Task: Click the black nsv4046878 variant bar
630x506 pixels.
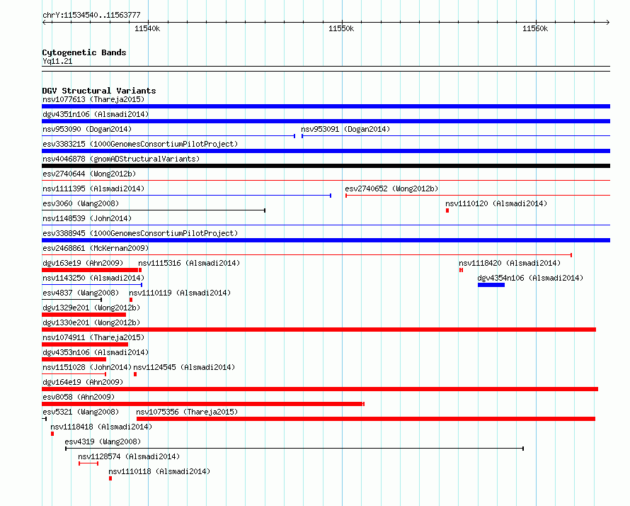Action: tap(326, 166)
